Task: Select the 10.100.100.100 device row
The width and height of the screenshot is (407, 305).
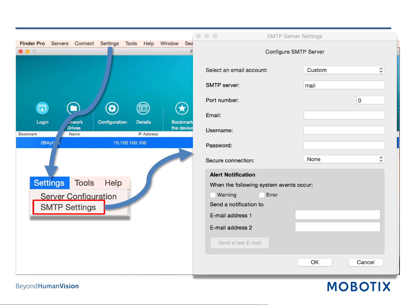Action: coord(104,143)
